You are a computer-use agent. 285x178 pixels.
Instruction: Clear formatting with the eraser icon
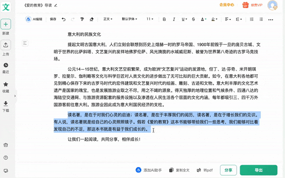click(92, 19)
